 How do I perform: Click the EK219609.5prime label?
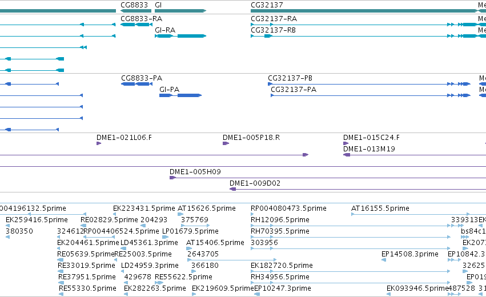(x=223, y=288)
